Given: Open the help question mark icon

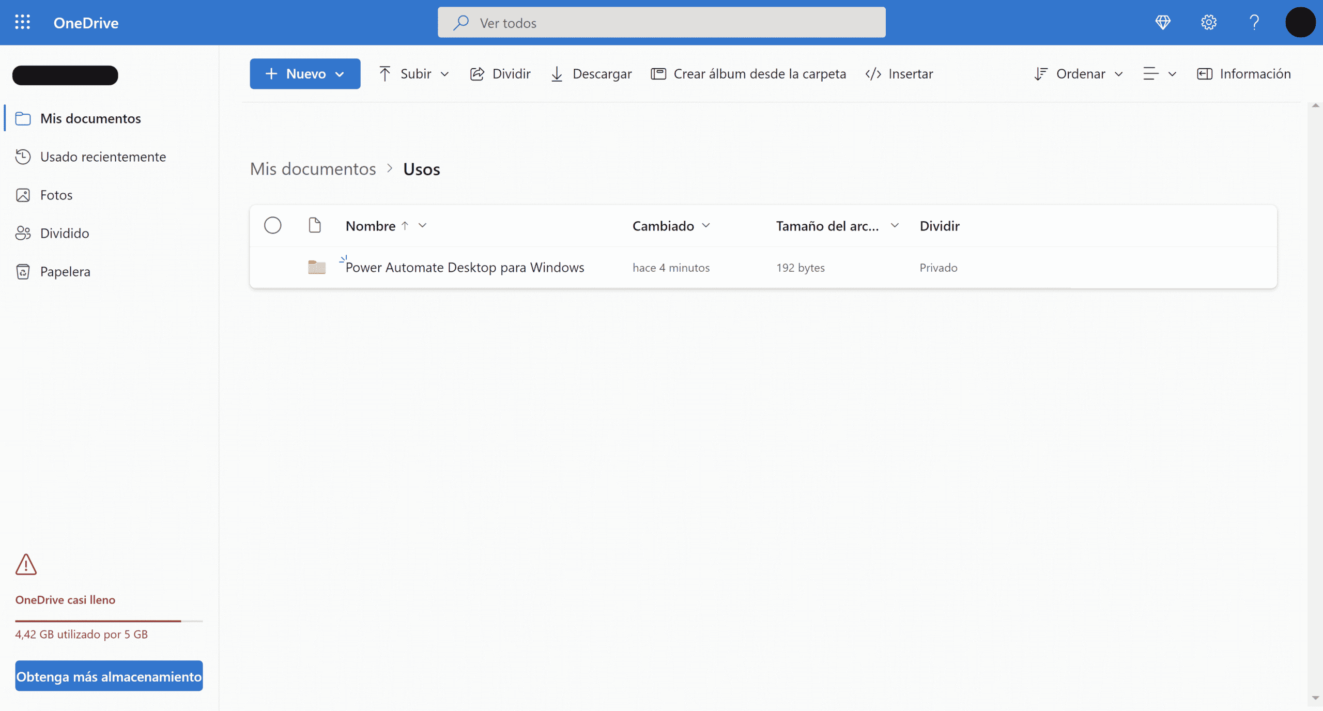Looking at the screenshot, I should [1254, 22].
